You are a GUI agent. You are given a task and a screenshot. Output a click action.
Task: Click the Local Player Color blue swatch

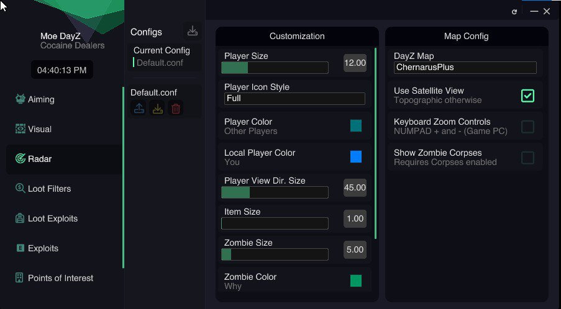pos(355,157)
